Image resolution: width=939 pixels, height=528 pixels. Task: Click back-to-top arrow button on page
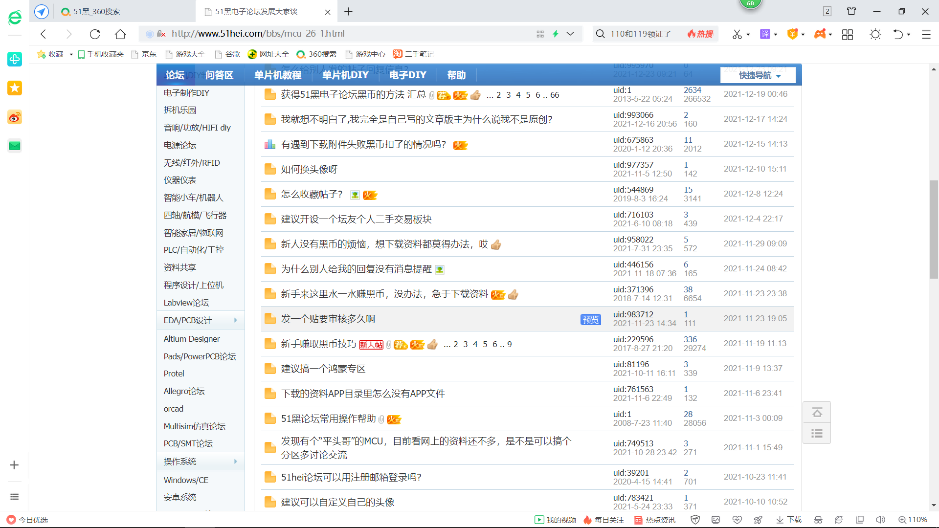[x=817, y=413]
